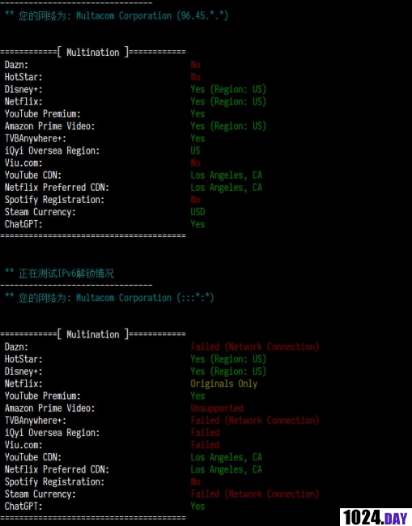Click the Originals Only Netflix result

tap(223, 384)
